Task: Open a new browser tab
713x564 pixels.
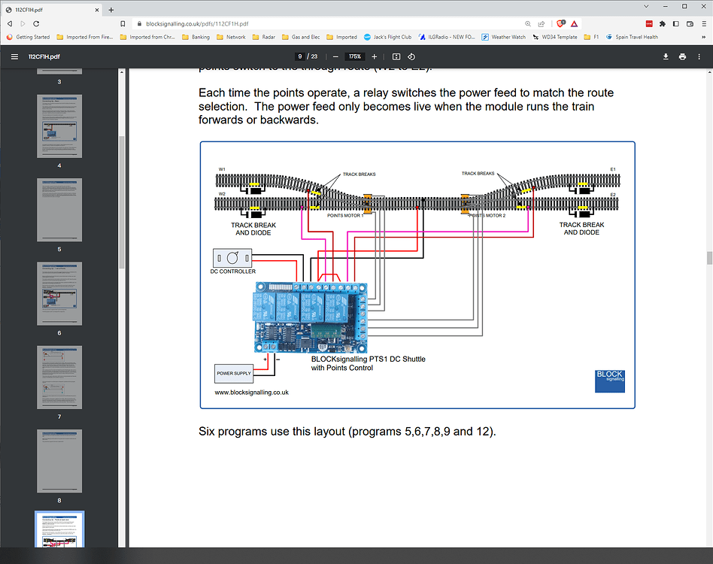Action: tap(110, 11)
